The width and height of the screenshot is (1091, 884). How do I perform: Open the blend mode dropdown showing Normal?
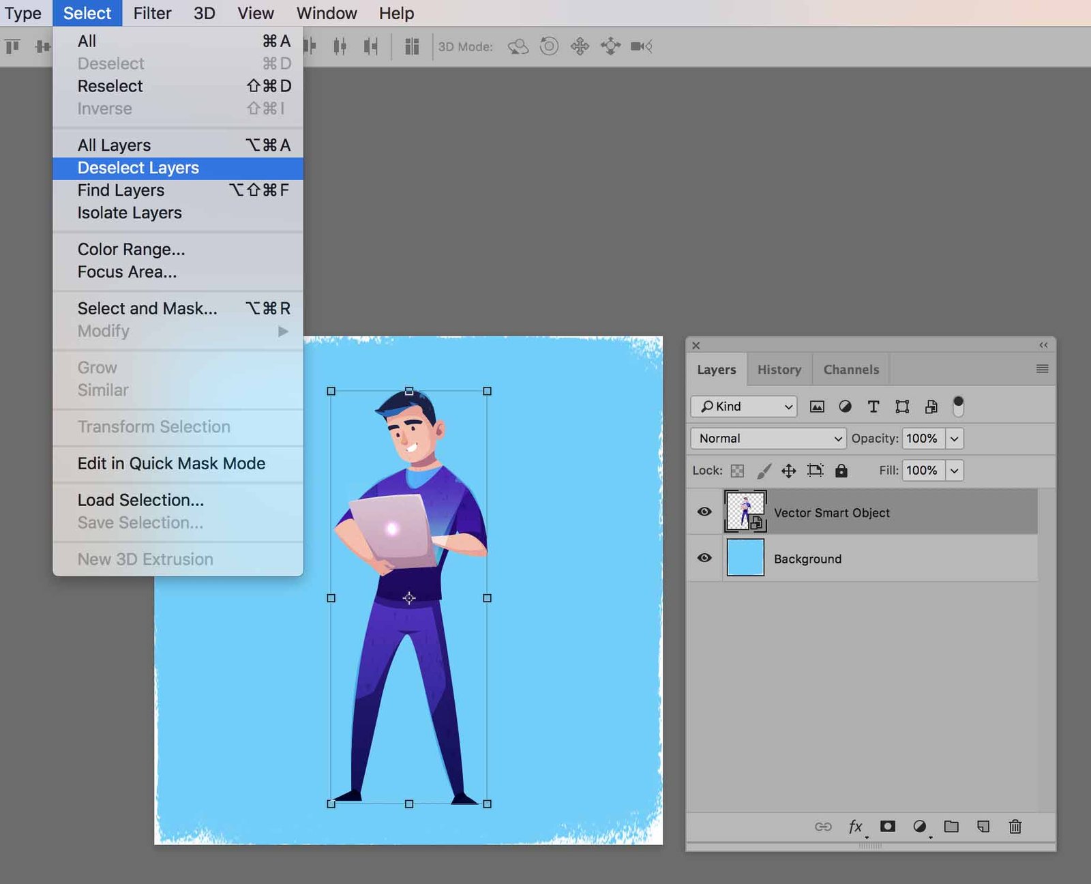click(x=767, y=439)
